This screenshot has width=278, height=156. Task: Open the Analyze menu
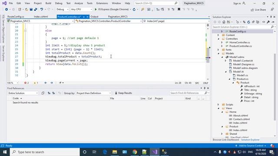(79, 3)
